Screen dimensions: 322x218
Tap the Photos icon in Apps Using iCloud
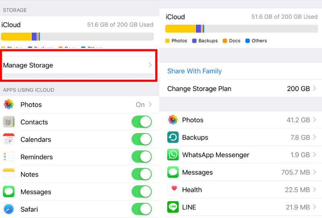click(9, 104)
